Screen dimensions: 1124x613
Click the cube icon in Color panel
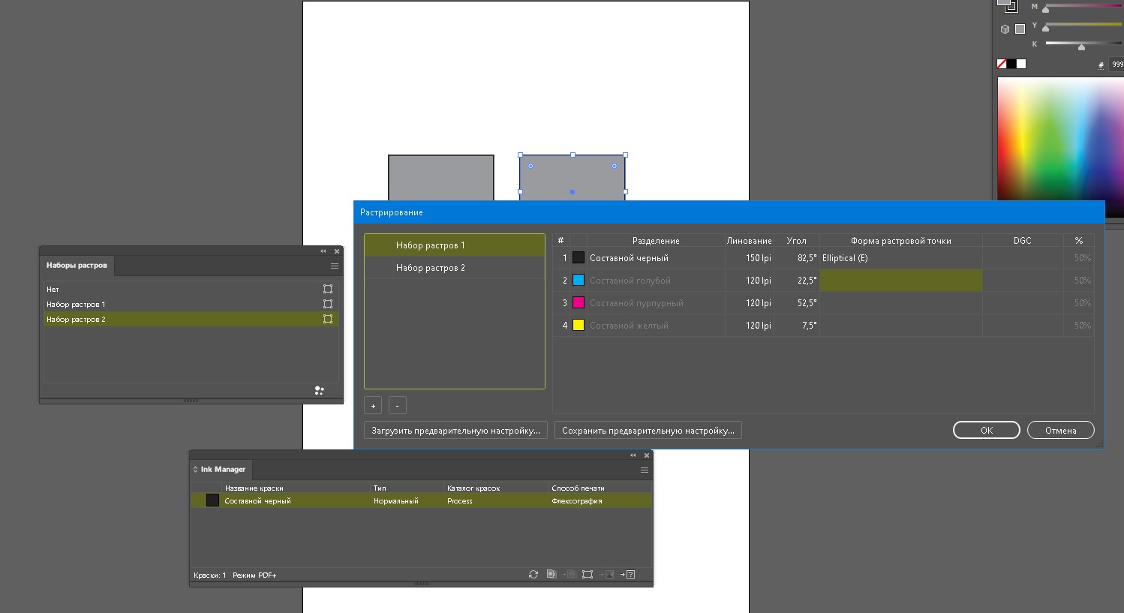(1005, 29)
